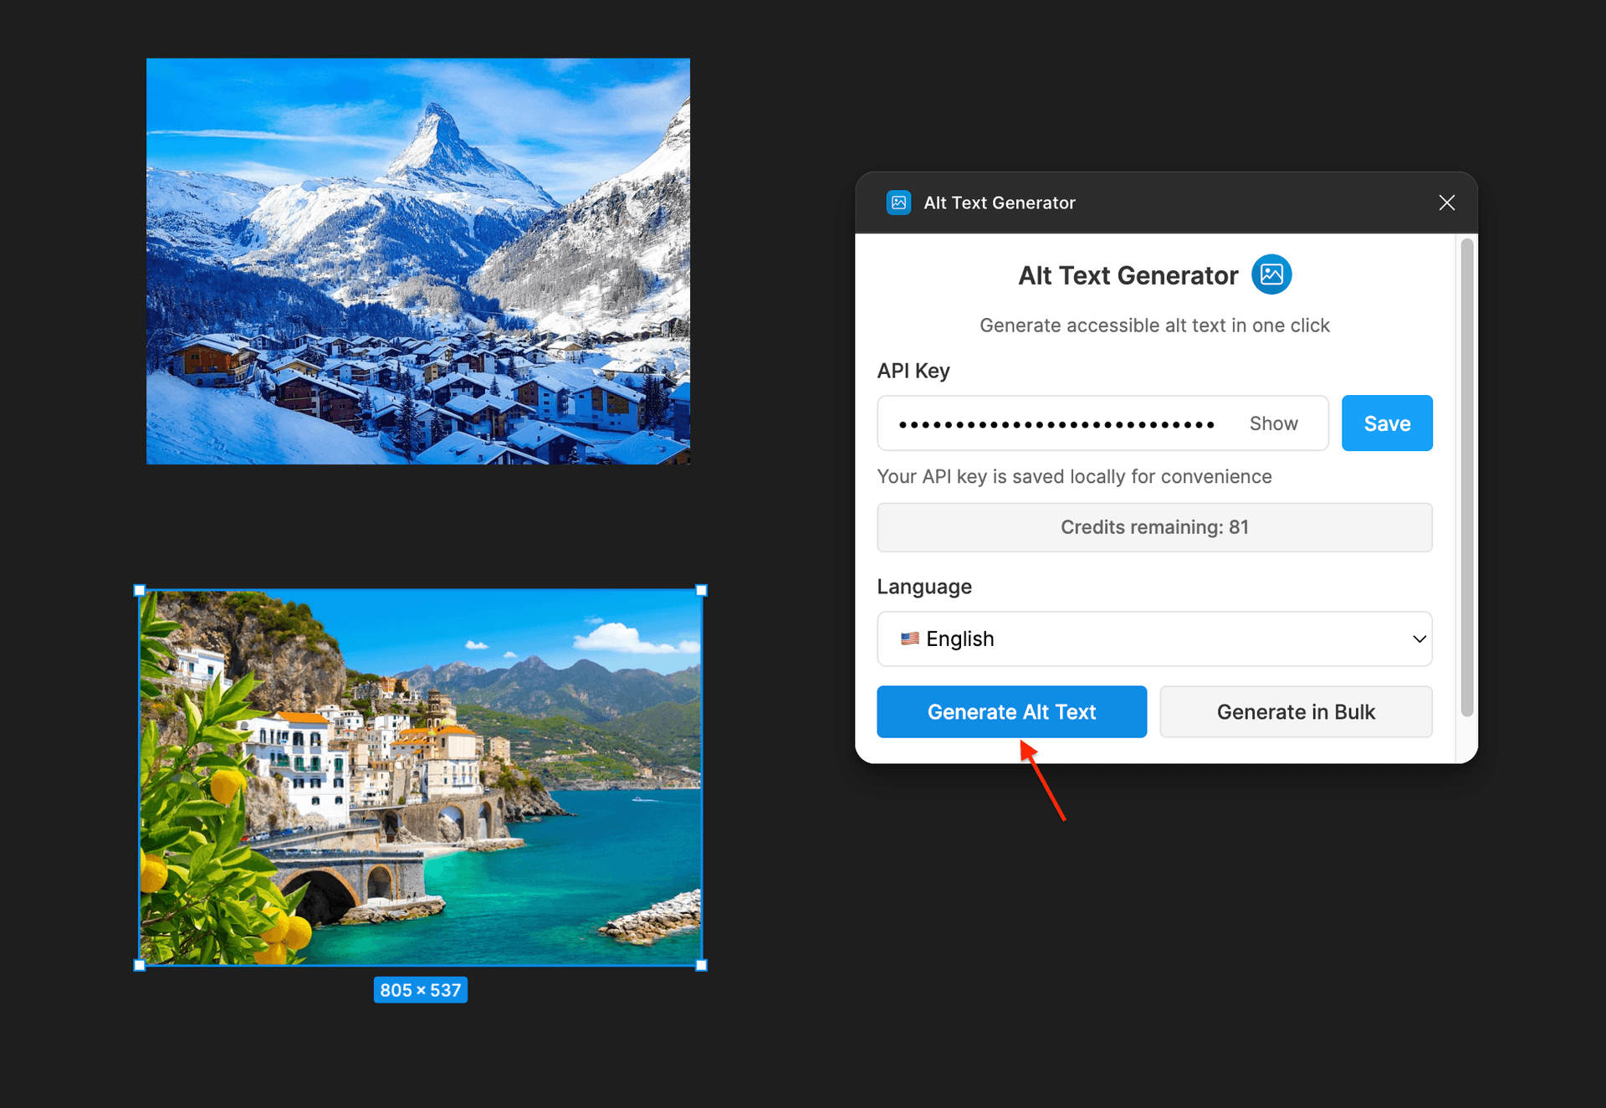The width and height of the screenshot is (1606, 1108).
Task: Show the hidden API key
Action: coord(1273,423)
